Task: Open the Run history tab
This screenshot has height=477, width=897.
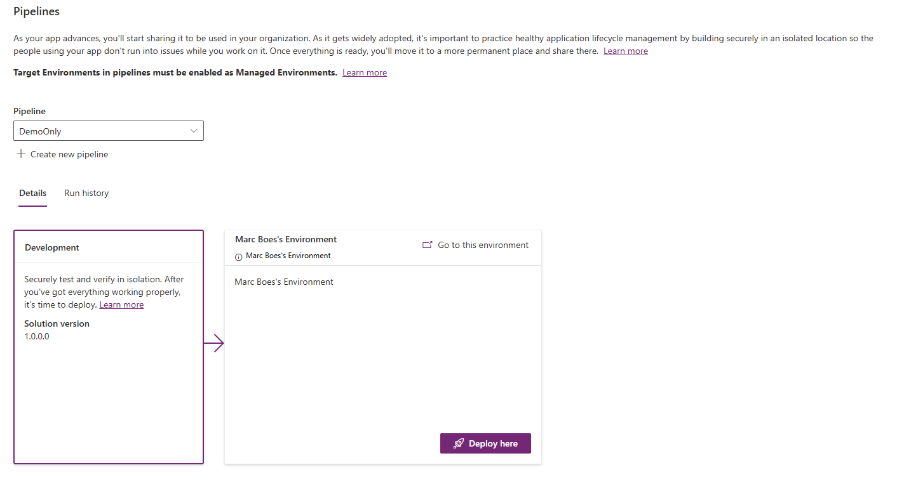Action: click(x=86, y=193)
